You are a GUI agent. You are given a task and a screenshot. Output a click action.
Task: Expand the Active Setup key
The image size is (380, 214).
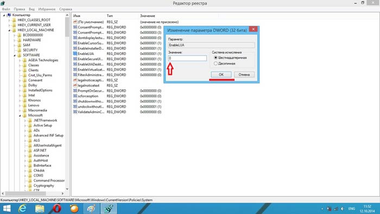tap(25, 125)
